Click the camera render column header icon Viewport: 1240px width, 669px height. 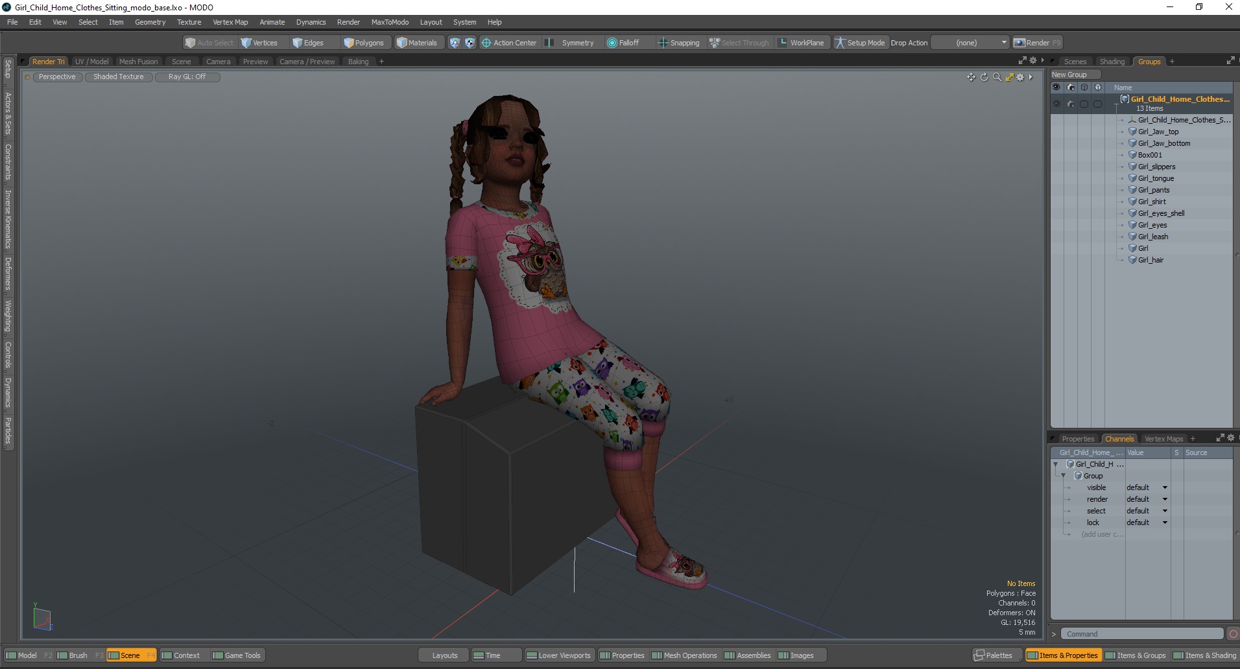pyautogui.click(x=1071, y=88)
